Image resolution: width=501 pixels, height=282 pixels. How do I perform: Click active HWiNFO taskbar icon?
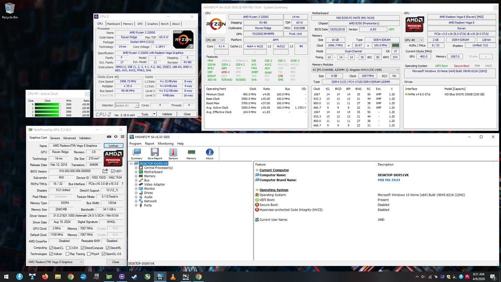click(160, 276)
